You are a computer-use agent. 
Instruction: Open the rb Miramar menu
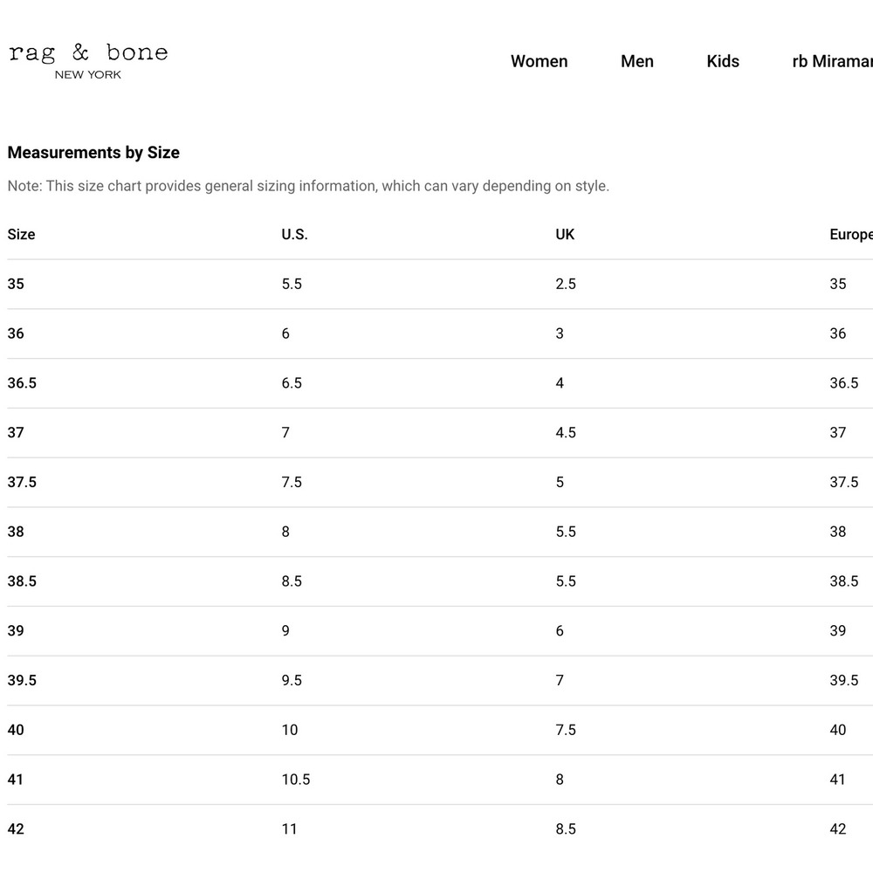[x=832, y=61]
